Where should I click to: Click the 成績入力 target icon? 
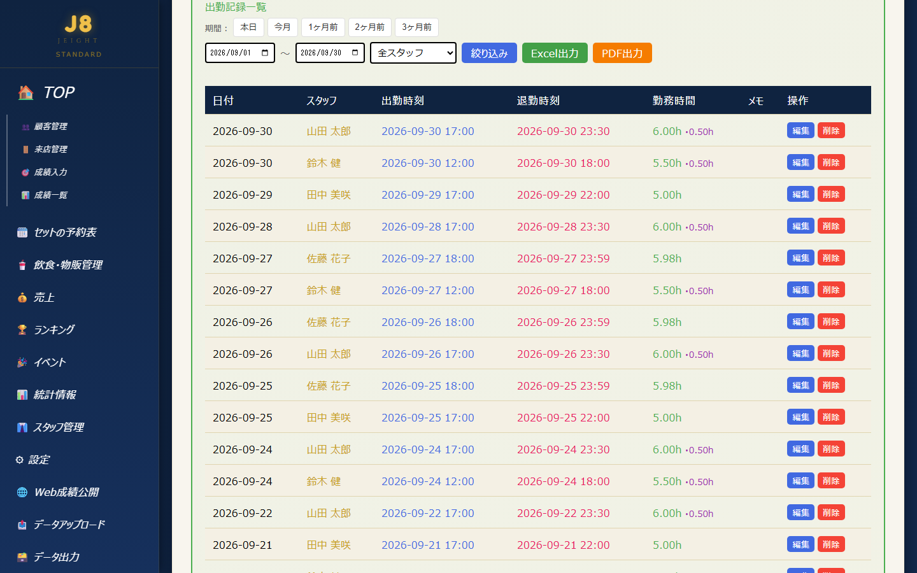tap(25, 173)
